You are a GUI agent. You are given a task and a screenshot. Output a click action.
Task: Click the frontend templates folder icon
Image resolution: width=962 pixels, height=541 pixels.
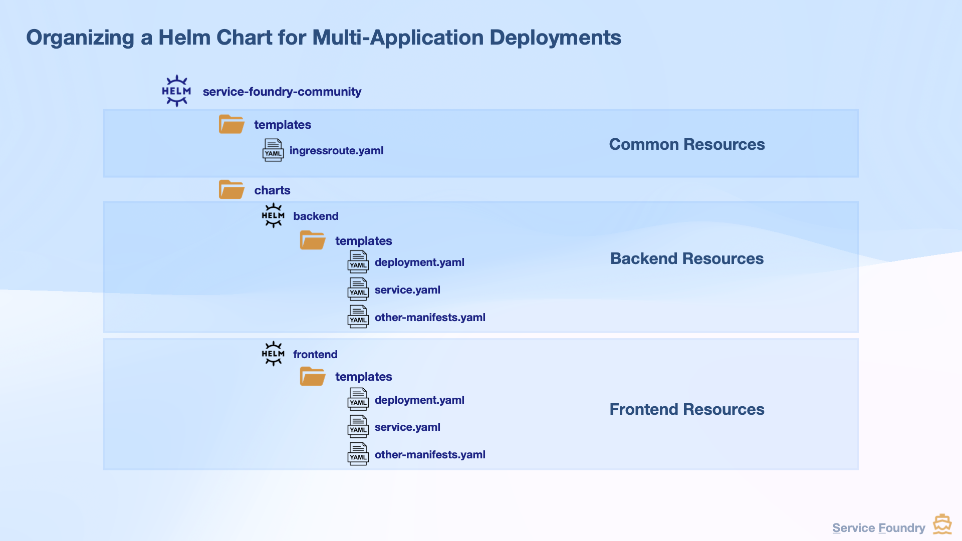coord(313,376)
